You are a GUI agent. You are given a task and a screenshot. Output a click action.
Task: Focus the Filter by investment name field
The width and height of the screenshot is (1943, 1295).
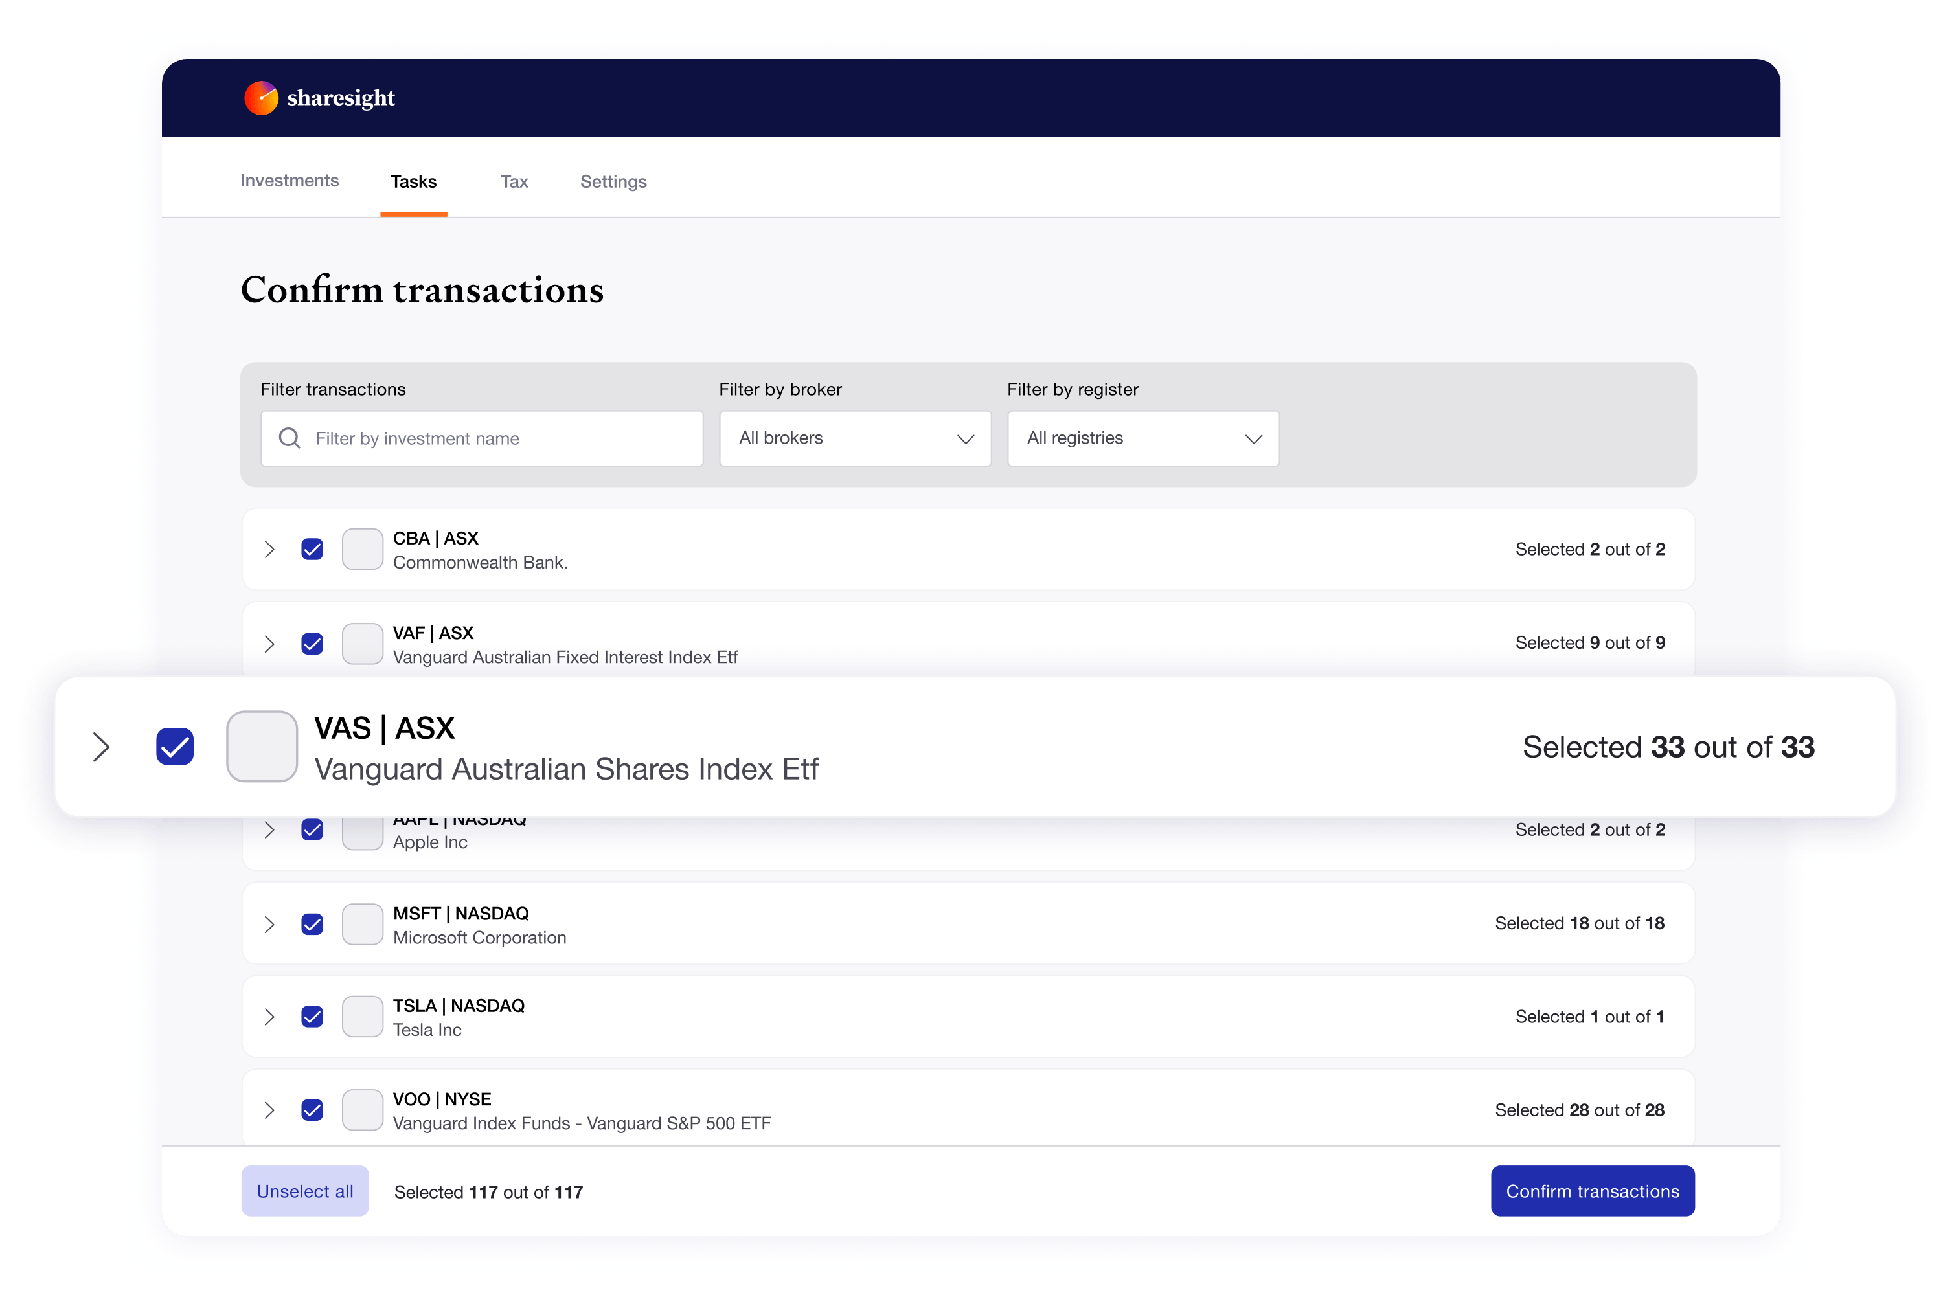(483, 438)
